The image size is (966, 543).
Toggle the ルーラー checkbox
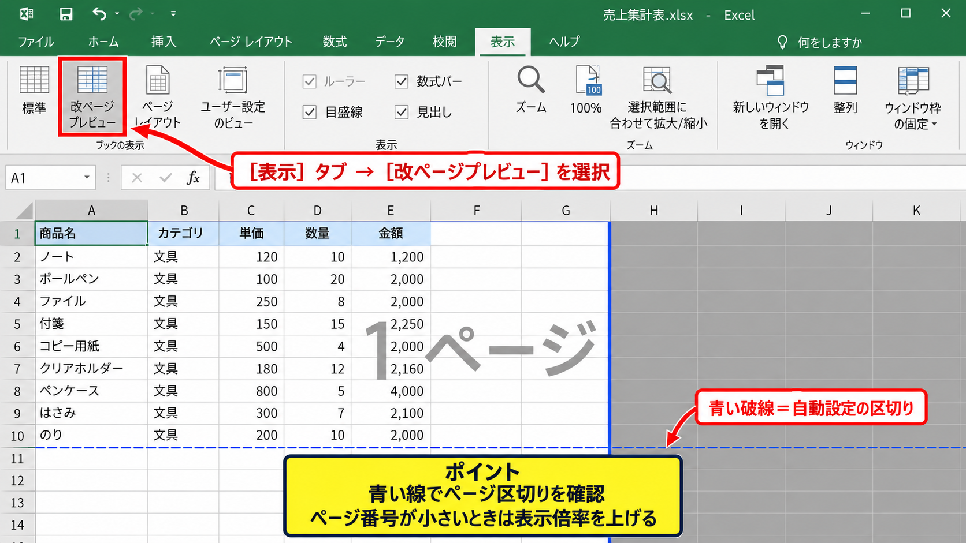click(x=310, y=81)
